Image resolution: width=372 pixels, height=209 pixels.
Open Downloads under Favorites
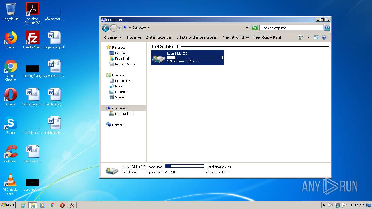pos(122,59)
